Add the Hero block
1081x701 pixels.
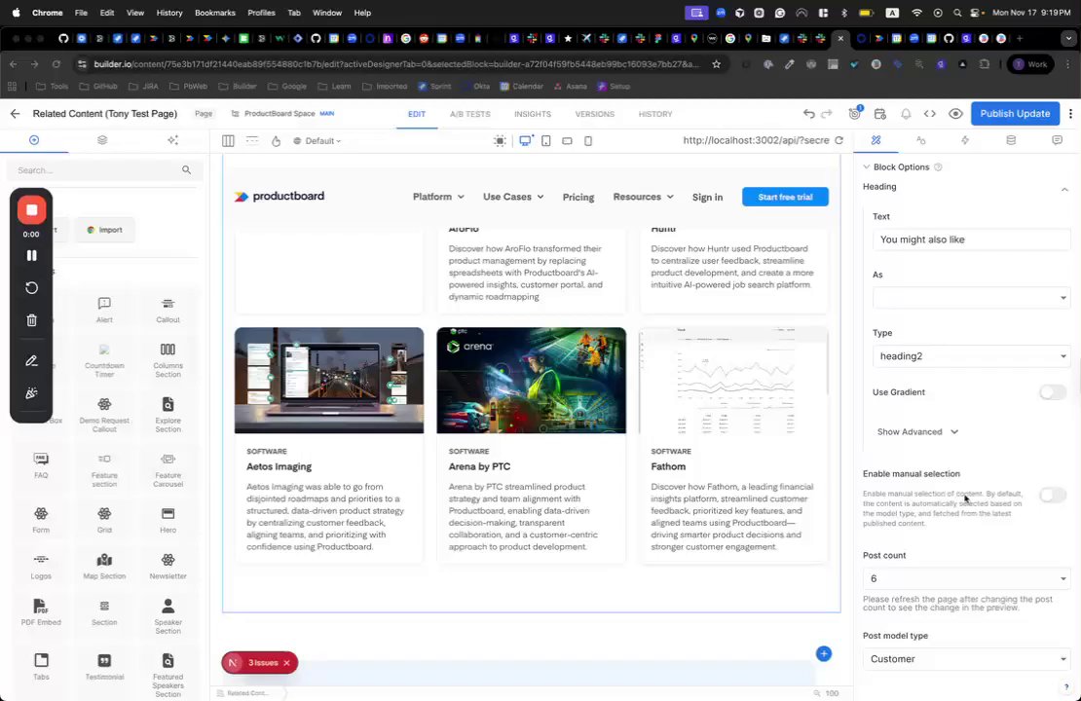tap(168, 520)
